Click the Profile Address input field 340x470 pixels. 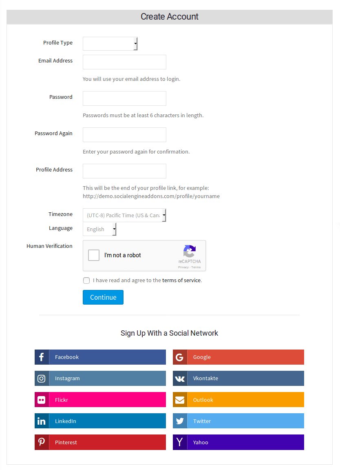(124, 171)
